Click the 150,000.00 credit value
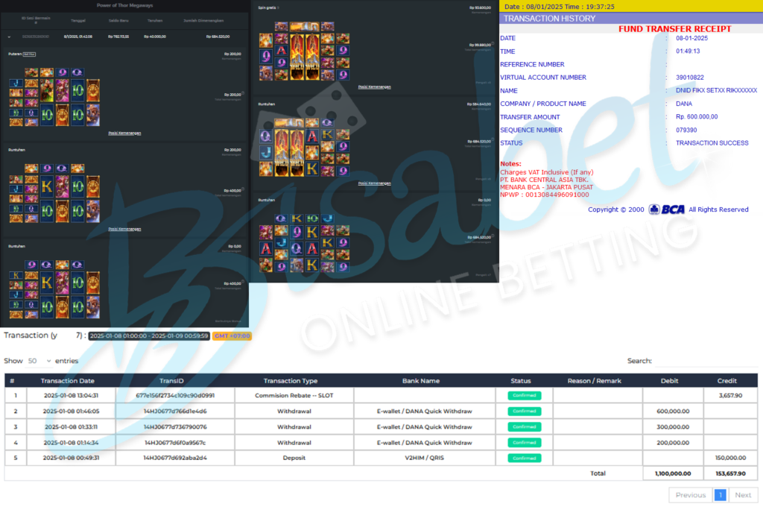Image resolution: width=763 pixels, height=507 pixels. 730,458
